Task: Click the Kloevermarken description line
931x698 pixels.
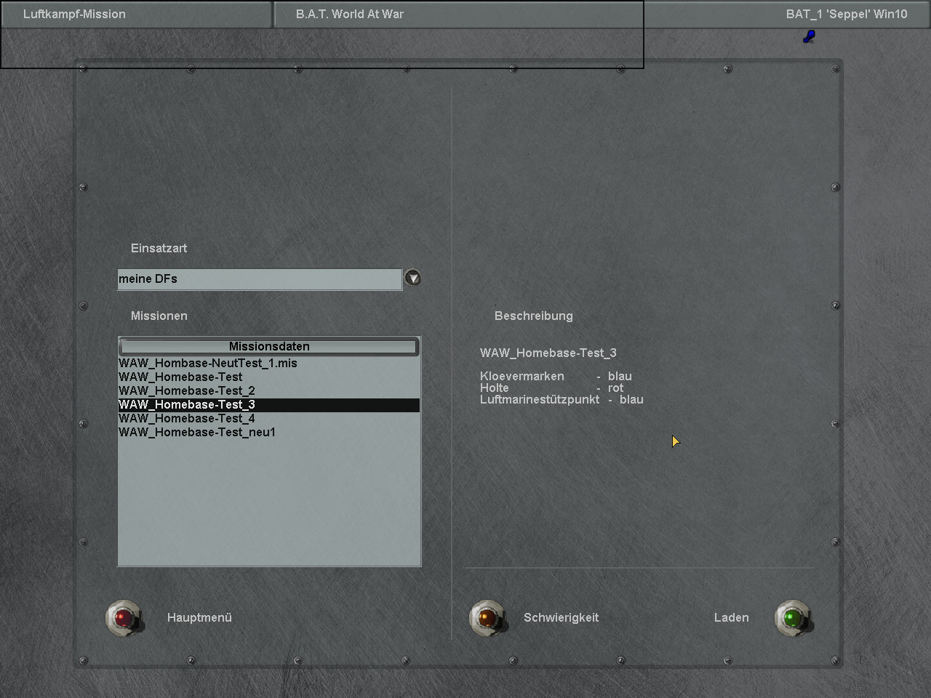Action: pyautogui.click(x=556, y=376)
